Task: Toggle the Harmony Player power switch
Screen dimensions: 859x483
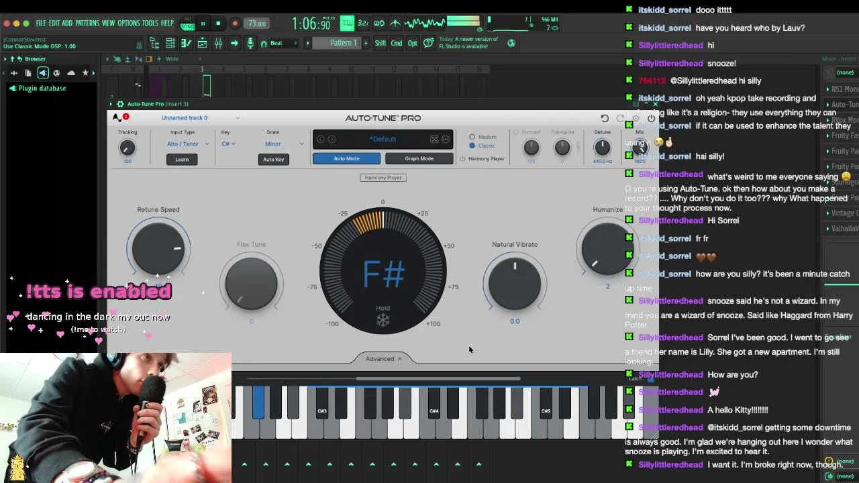Action: click(462, 159)
